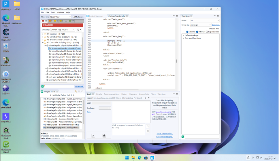Open the Analysis dropdown in Audit

105,108
